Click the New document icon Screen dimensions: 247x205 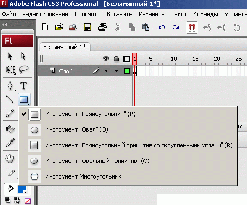45,28
